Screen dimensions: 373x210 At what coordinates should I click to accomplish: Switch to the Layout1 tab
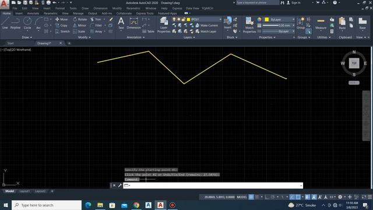coord(24,191)
